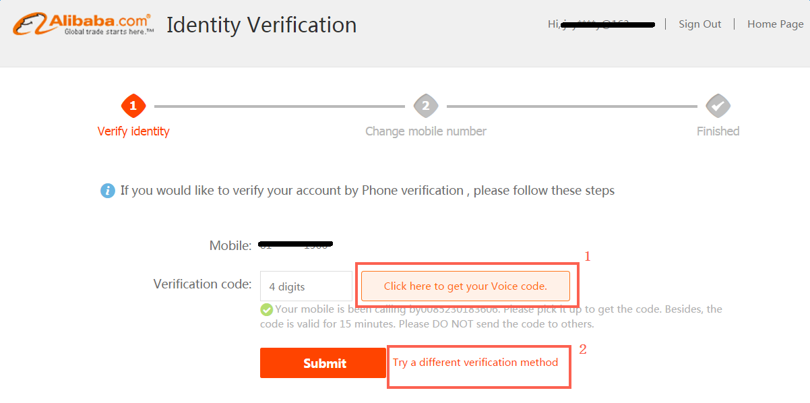
Task: Click the orange step 1 diamond icon
Action: 133,106
